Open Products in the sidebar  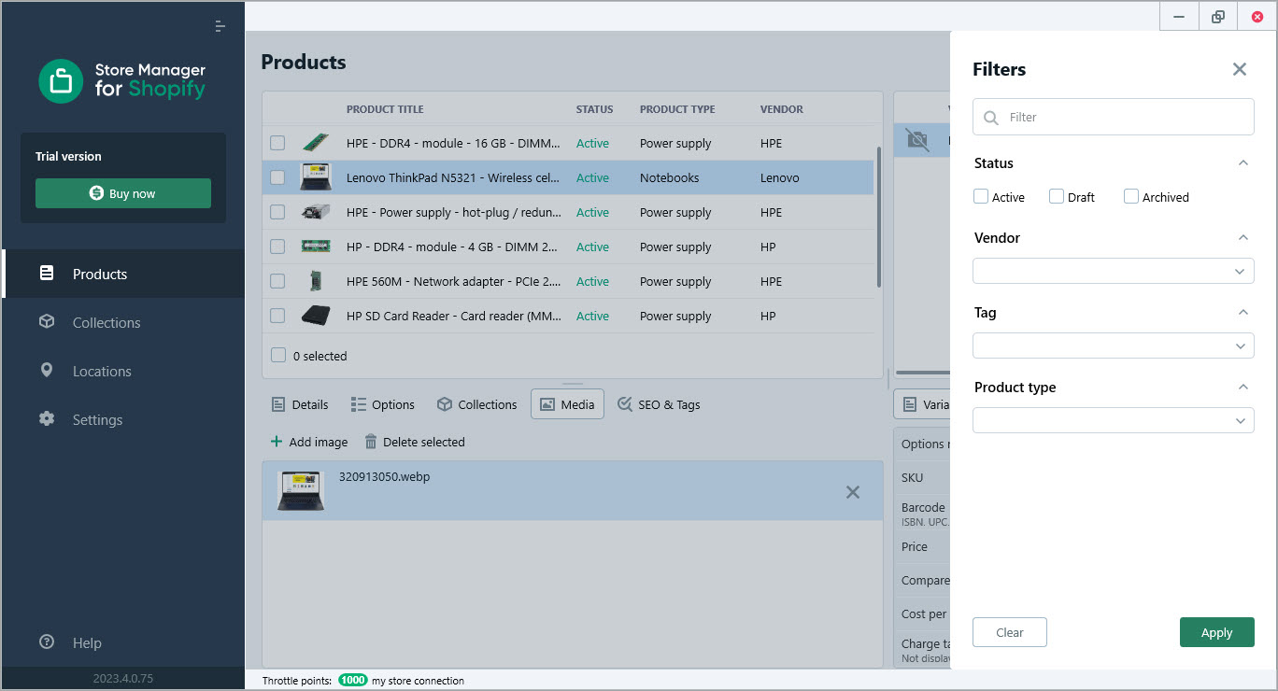coord(123,274)
